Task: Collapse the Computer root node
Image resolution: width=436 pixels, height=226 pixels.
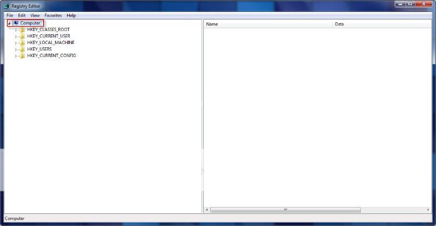Action: (x=9, y=23)
